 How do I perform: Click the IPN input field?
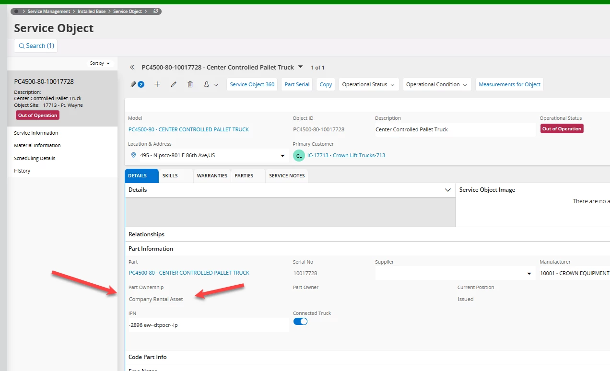[x=209, y=325]
